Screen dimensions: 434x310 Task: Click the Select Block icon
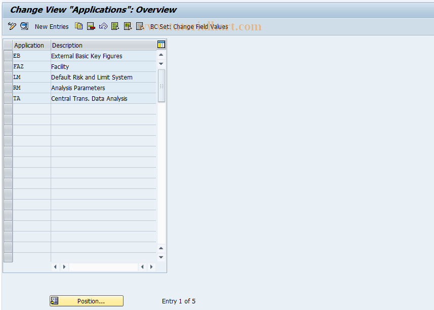[128, 26]
